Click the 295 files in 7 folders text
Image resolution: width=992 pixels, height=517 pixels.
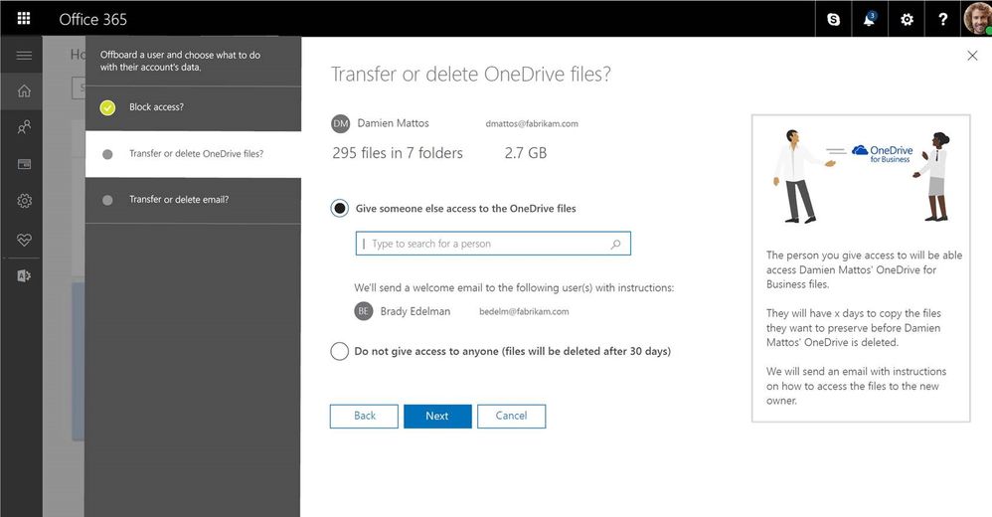[398, 153]
